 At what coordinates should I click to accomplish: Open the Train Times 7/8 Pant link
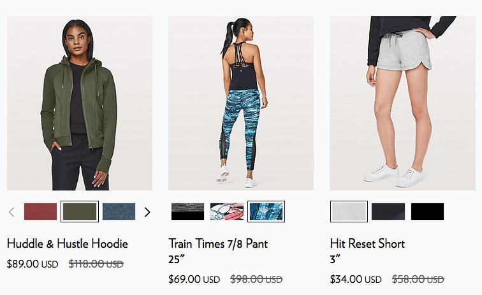coord(218,252)
